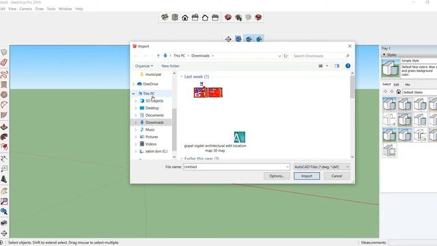Select the Back view outline house icon
Viewport: 437px width, 246px height.
(x=205, y=18)
